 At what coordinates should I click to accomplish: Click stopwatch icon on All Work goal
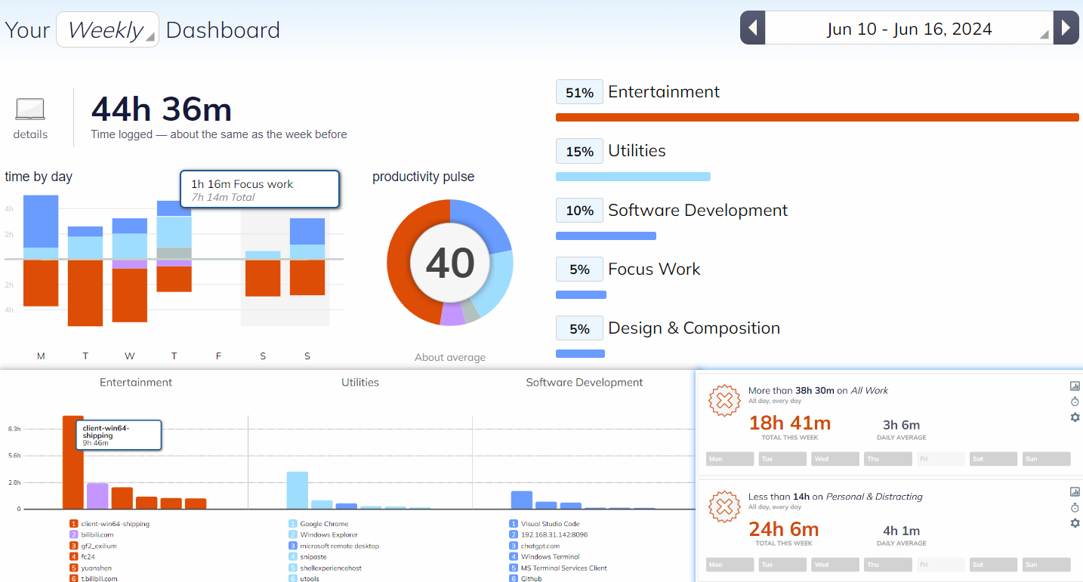pos(1075,402)
